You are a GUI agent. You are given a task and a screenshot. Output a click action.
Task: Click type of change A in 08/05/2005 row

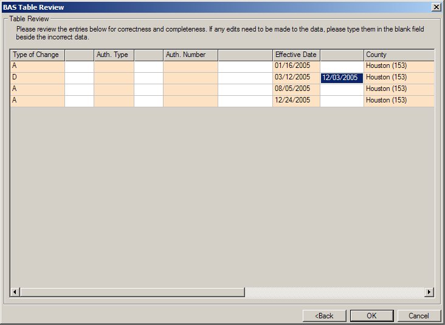click(x=38, y=90)
